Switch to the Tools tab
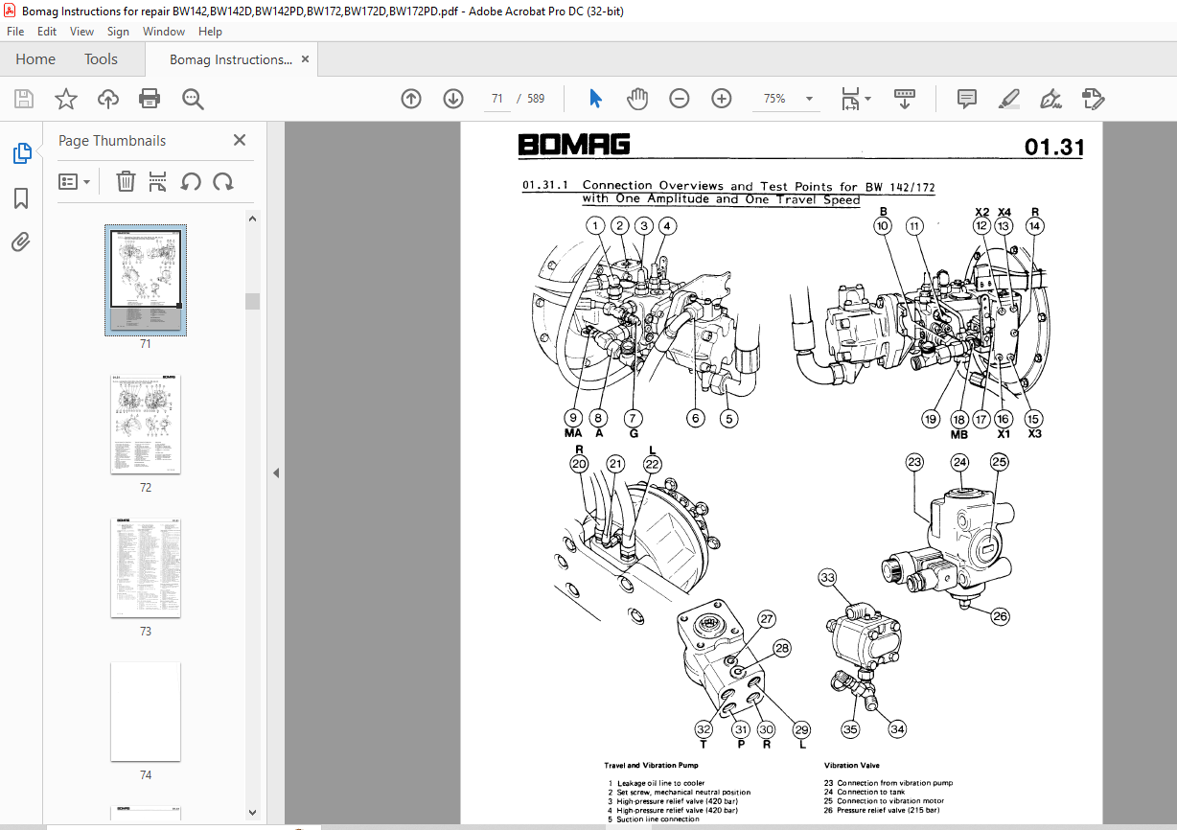Screen dimensions: 1177x830 [101, 59]
